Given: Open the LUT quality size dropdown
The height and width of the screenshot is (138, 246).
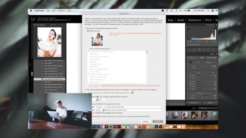Looking at the screenshot, I should (x=97, y=100).
